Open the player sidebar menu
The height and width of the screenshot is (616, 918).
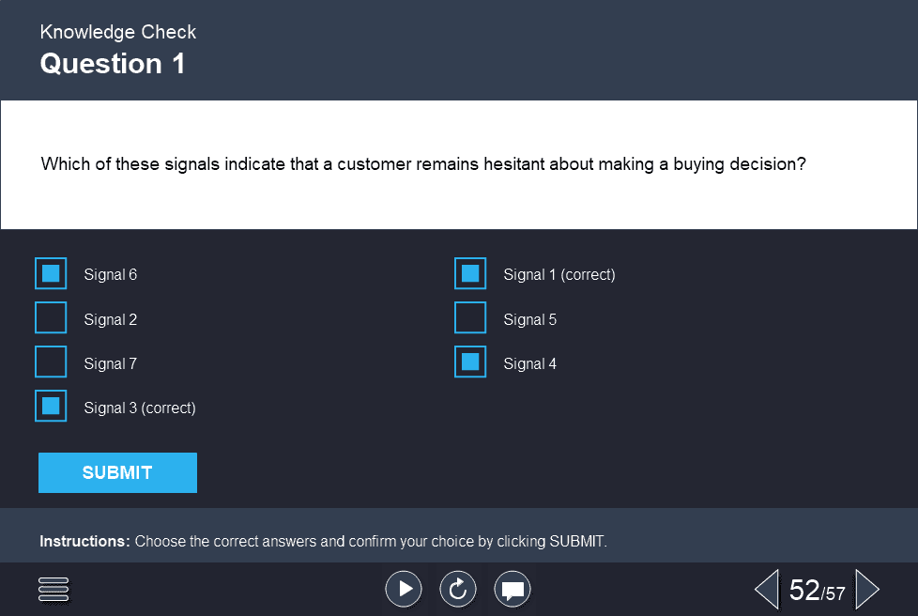tap(54, 590)
